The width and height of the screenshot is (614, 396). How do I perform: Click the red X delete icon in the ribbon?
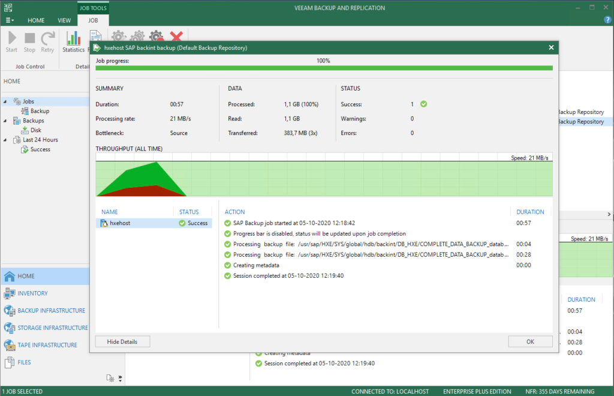(177, 36)
